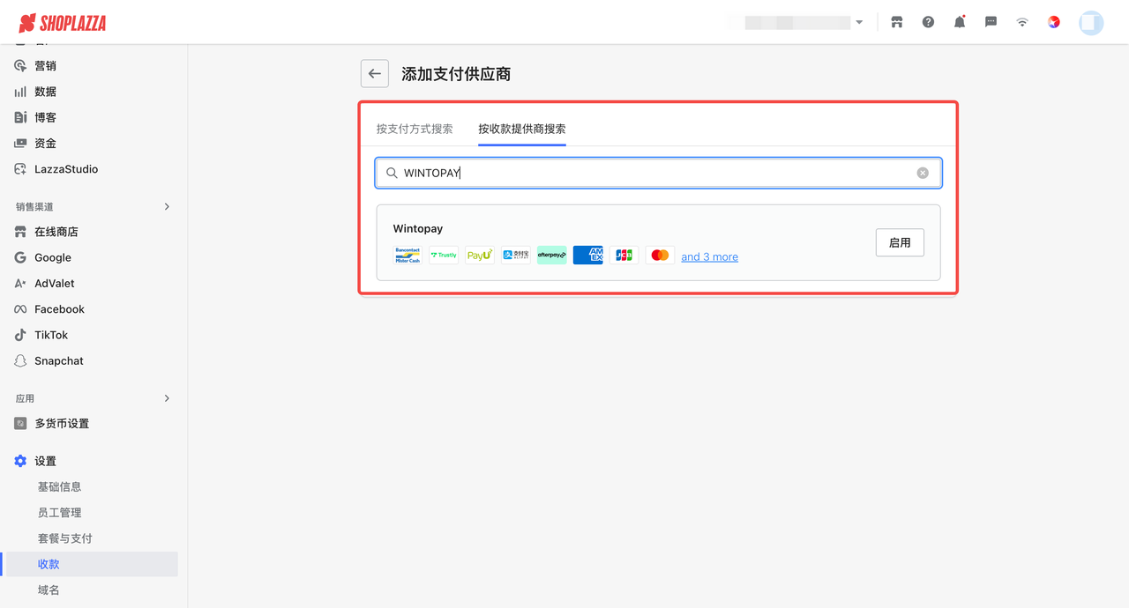Click the search magnifier icon
Image resolution: width=1129 pixels, height=608 pixels.
coord(392,173)
